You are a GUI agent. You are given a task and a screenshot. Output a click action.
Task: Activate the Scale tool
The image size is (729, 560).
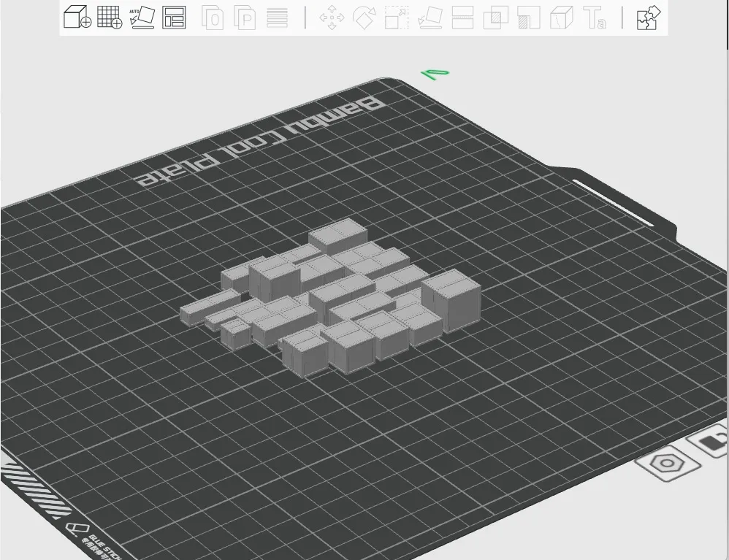pos(397,19)
